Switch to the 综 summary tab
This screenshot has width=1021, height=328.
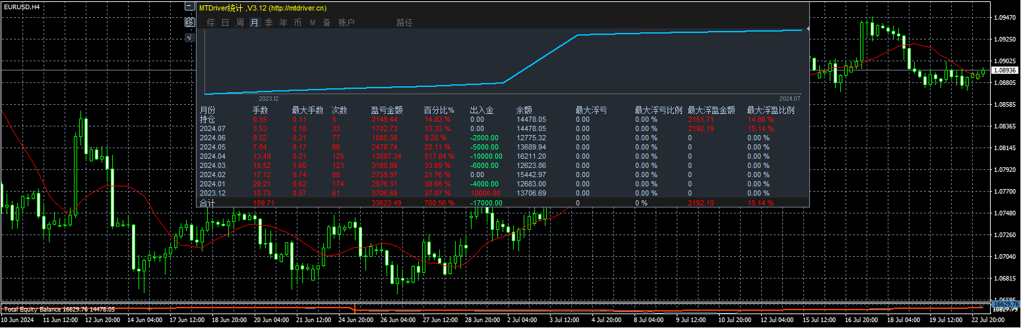tap(210, 22)
